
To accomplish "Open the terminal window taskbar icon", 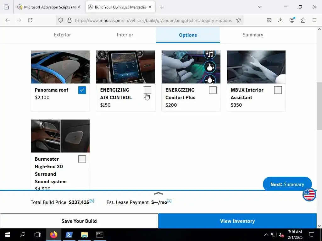I will (100, 235).
